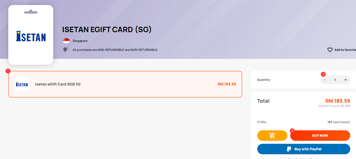356x159 pixels.
Task: Click the Singapore flag icon
Action: (x=66, y=41)
